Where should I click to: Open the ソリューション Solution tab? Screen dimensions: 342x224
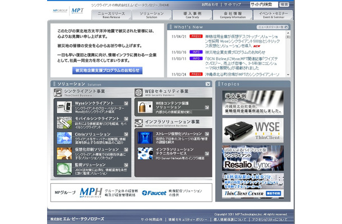[151, 15]
